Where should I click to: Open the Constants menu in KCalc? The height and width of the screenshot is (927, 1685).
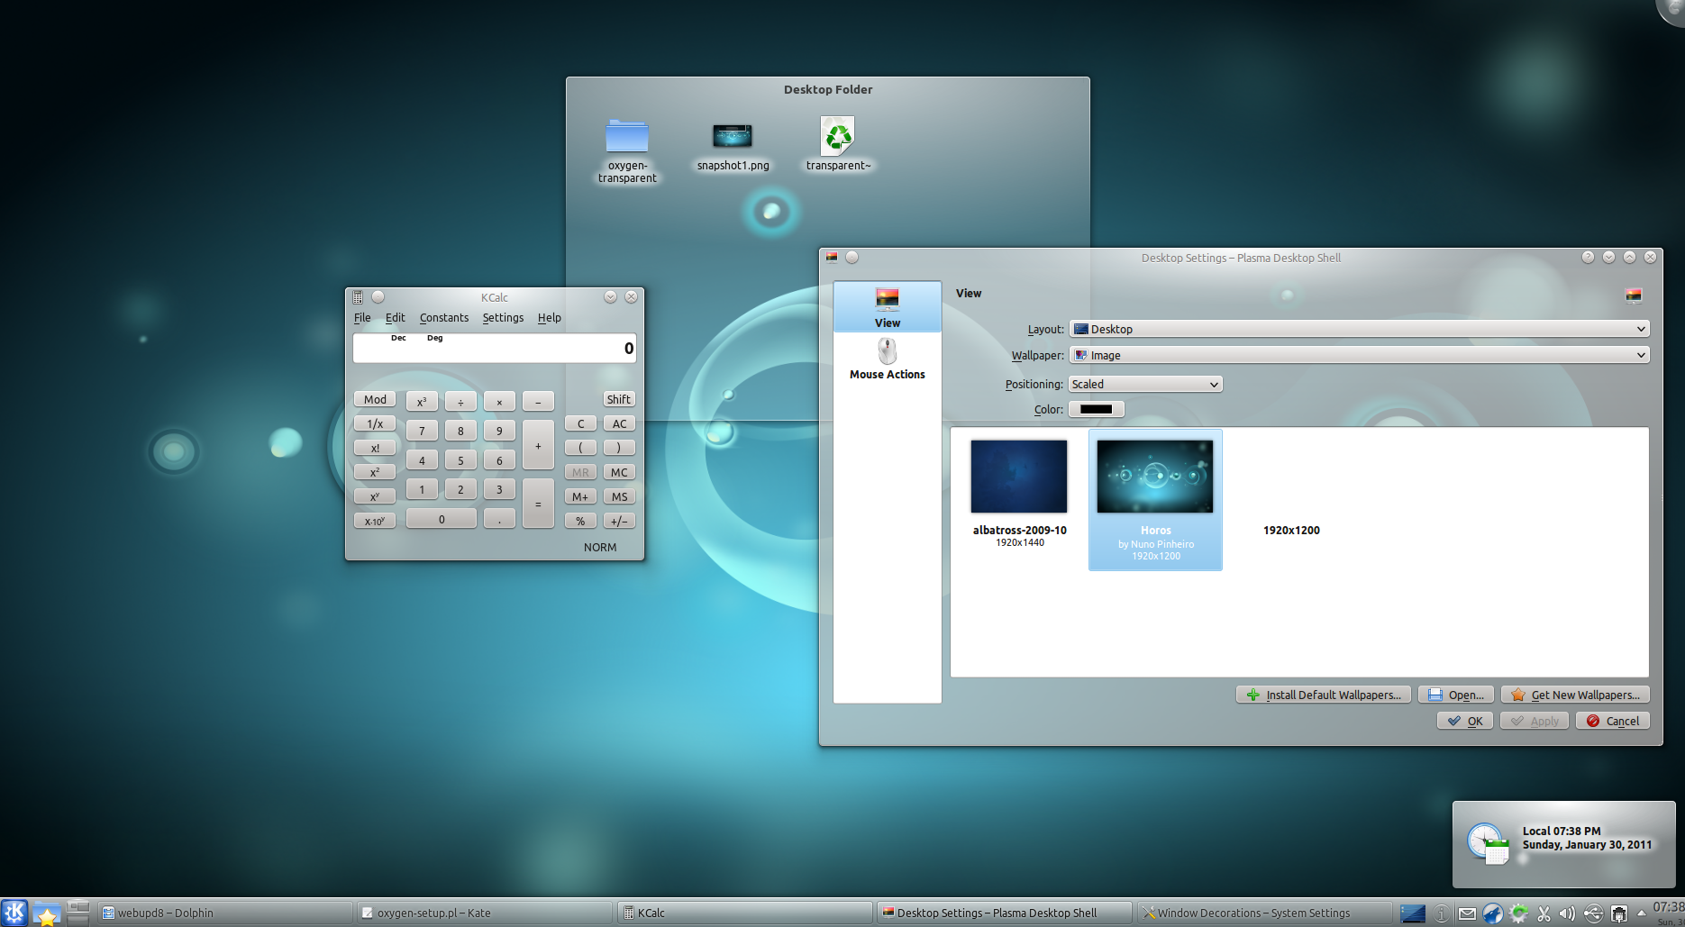tap(443, 318)
